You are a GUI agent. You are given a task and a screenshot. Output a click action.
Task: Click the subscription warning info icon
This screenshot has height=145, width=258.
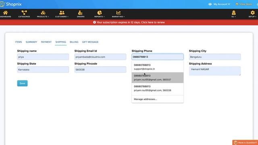[x=94, y=22]
